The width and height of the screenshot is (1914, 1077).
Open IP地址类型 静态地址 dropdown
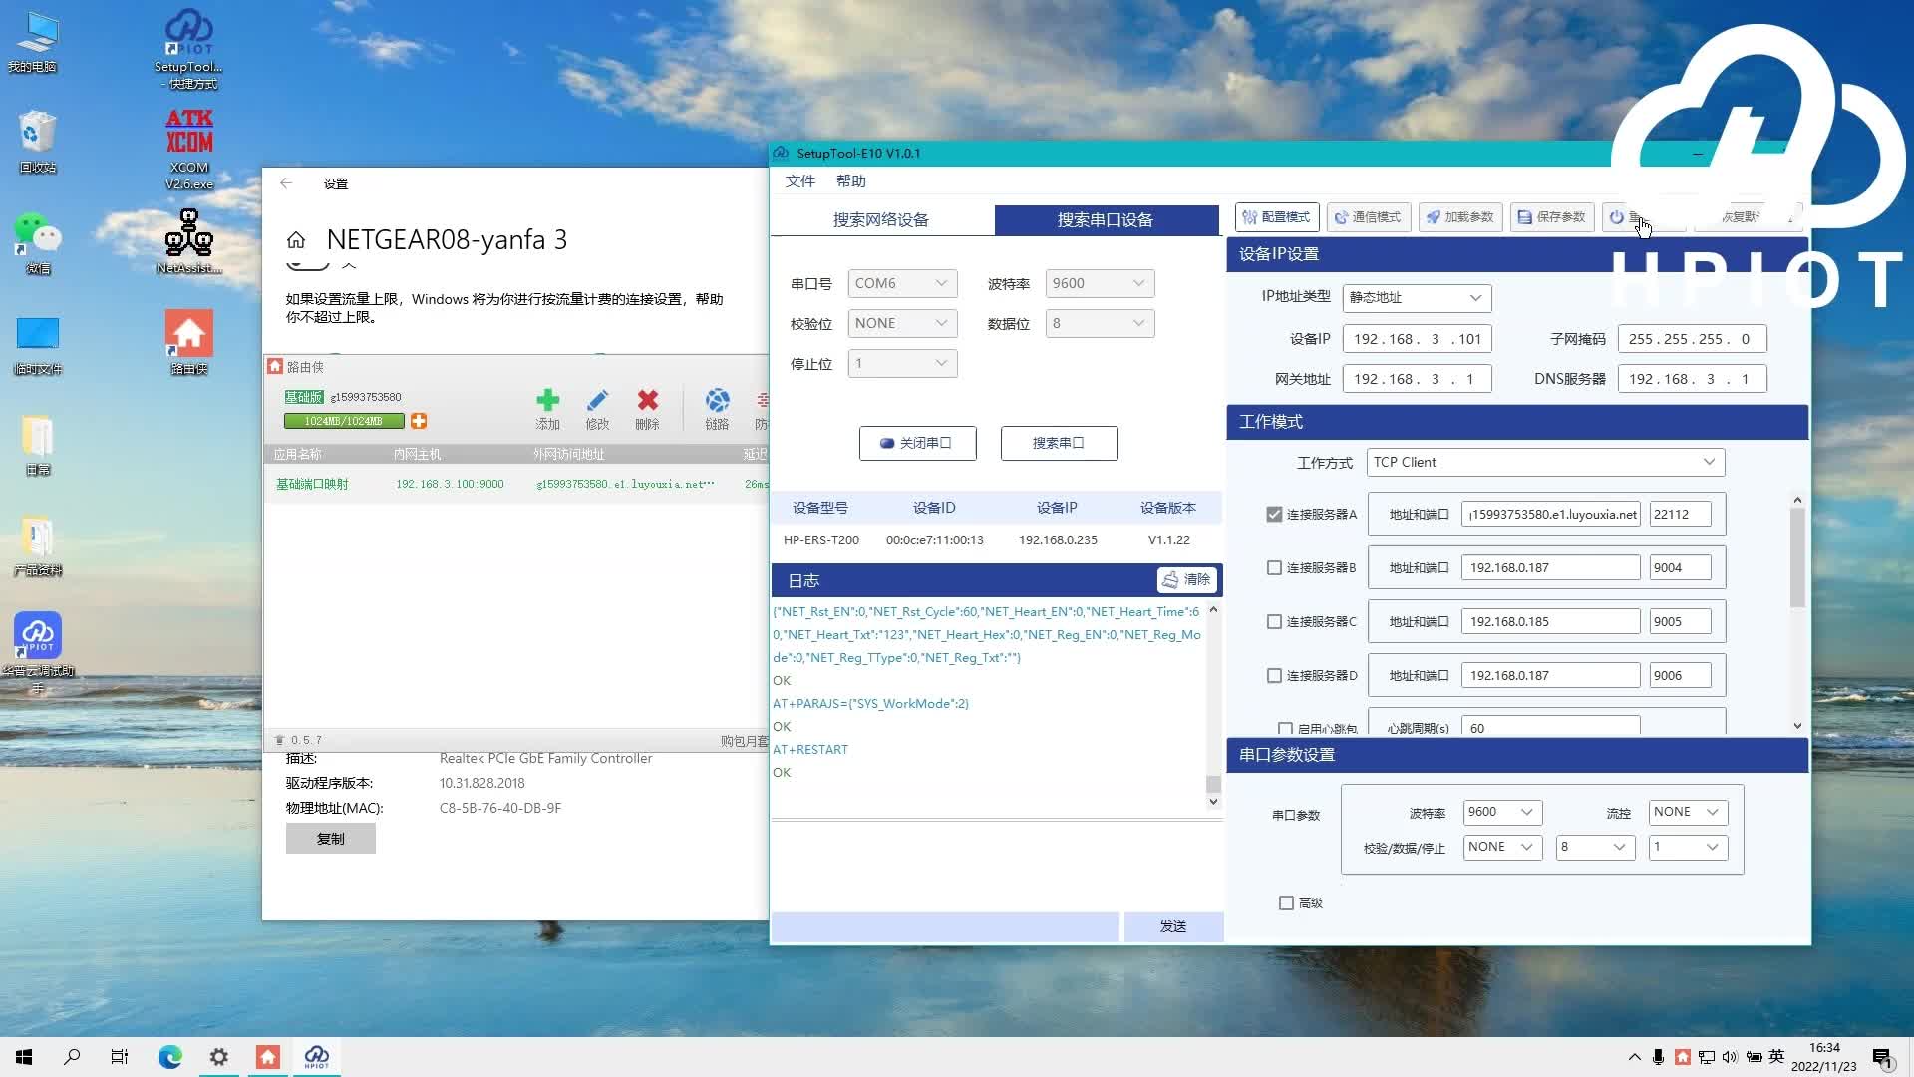point(1417,297)
